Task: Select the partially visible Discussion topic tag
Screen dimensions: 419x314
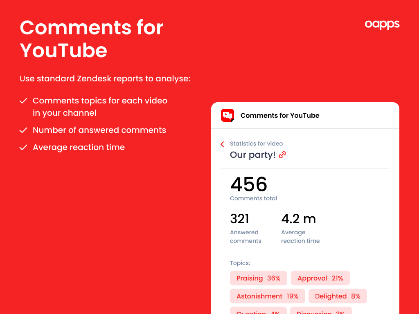Action: click(x=320, y=311)
